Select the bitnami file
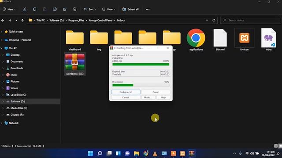 pyautogui.click(x=220, y=40)
